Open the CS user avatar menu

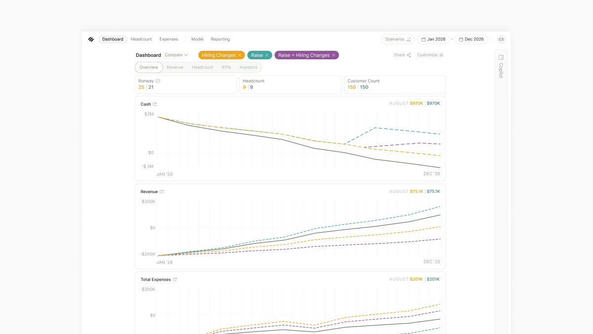coord(501,40)
